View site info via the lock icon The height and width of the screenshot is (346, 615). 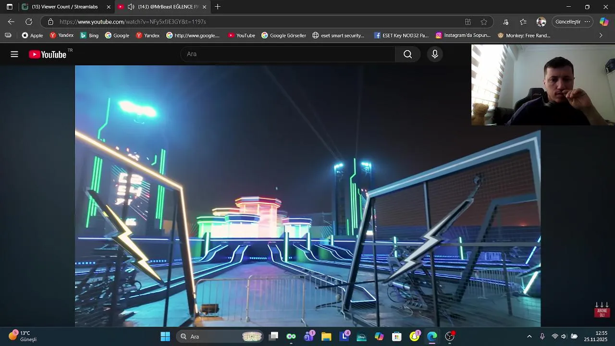pyautogui.click(x=50, y=22)
